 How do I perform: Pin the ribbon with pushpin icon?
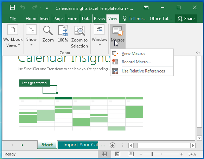pos(198,52)
